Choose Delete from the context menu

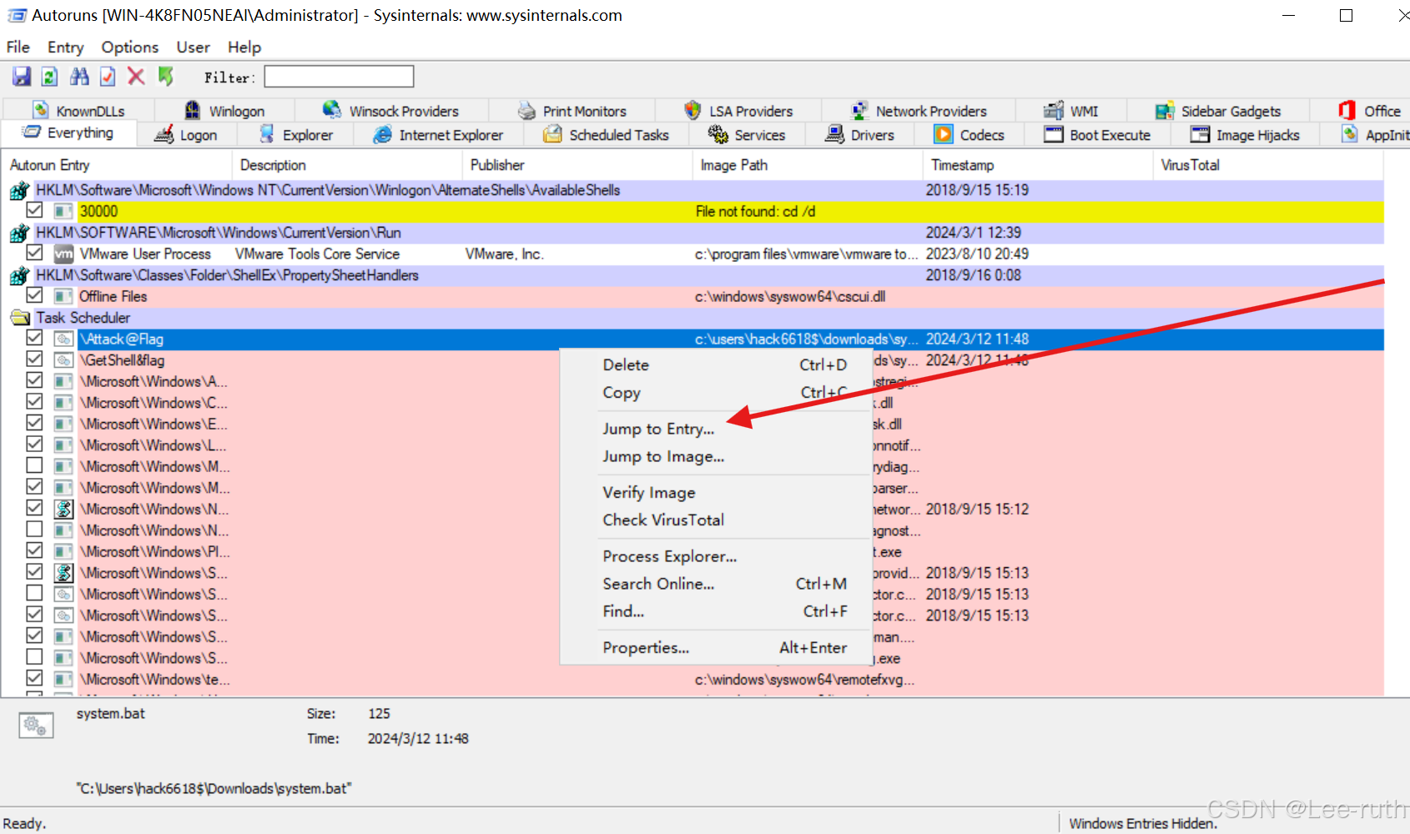click(x=716, y=364)
